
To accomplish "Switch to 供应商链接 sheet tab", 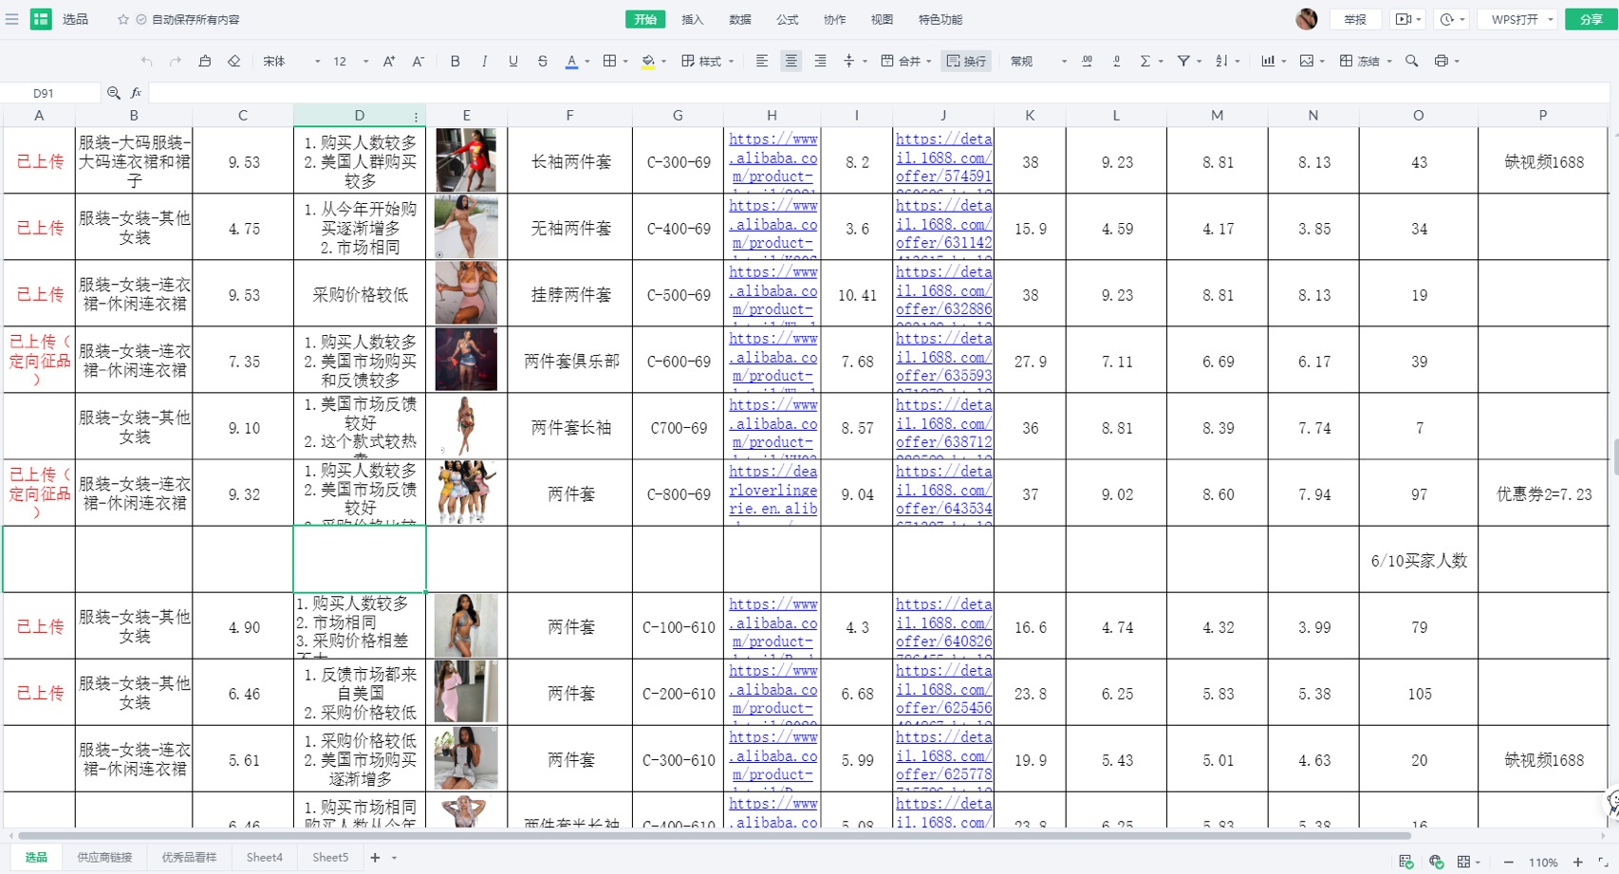I will (104, 857).
